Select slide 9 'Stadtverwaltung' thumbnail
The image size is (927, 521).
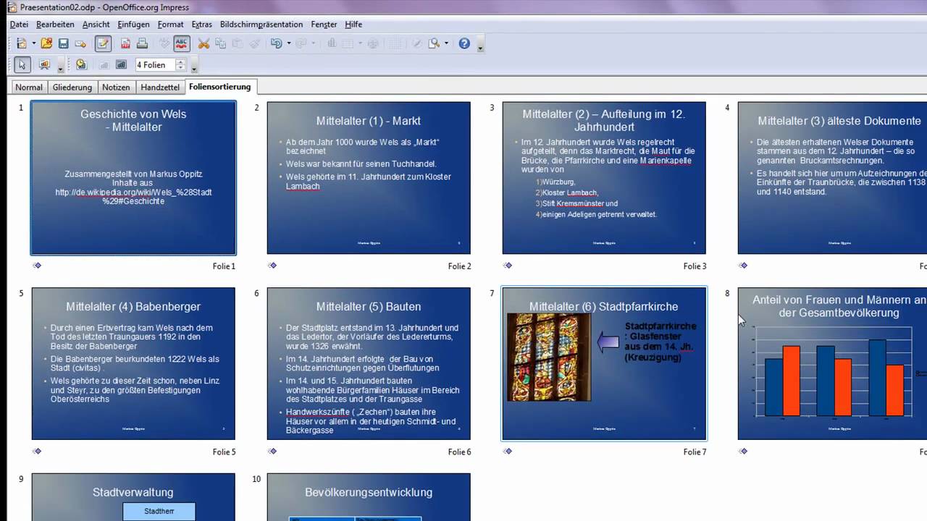[x=133, y=497]
